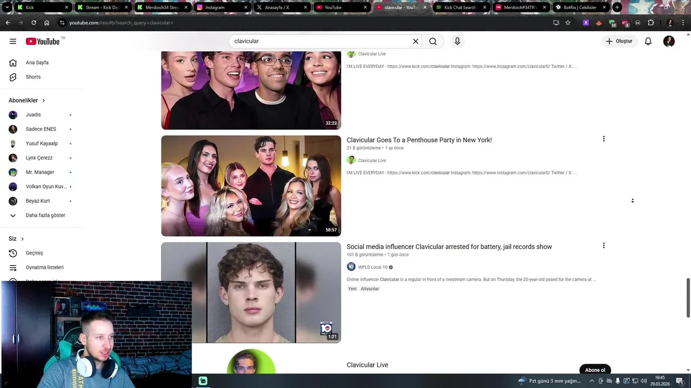Open the Windows notification center icon
Image resolution: width=691 pixels, height=388 pixels.
(680, 381)
